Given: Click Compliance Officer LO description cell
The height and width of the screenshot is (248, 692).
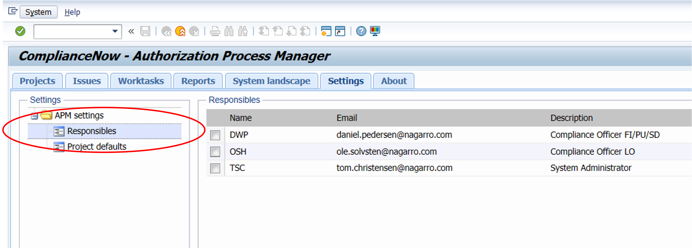Looking at the screenshot, I should 592,152.
